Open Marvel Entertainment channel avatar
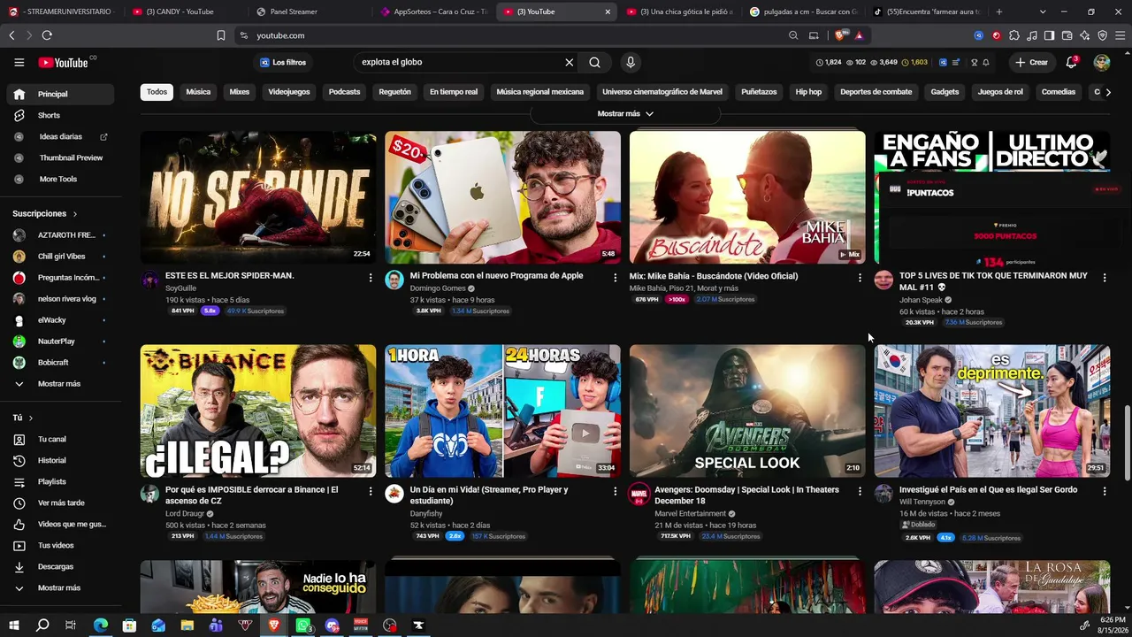The image size is (1132, 637). tap(639, 494)
